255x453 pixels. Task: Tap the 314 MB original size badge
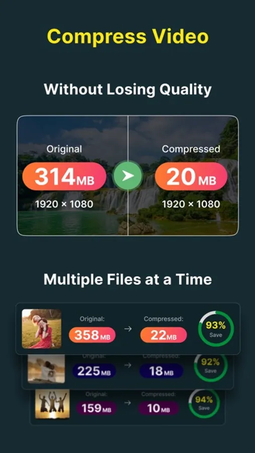coord(64,176)
